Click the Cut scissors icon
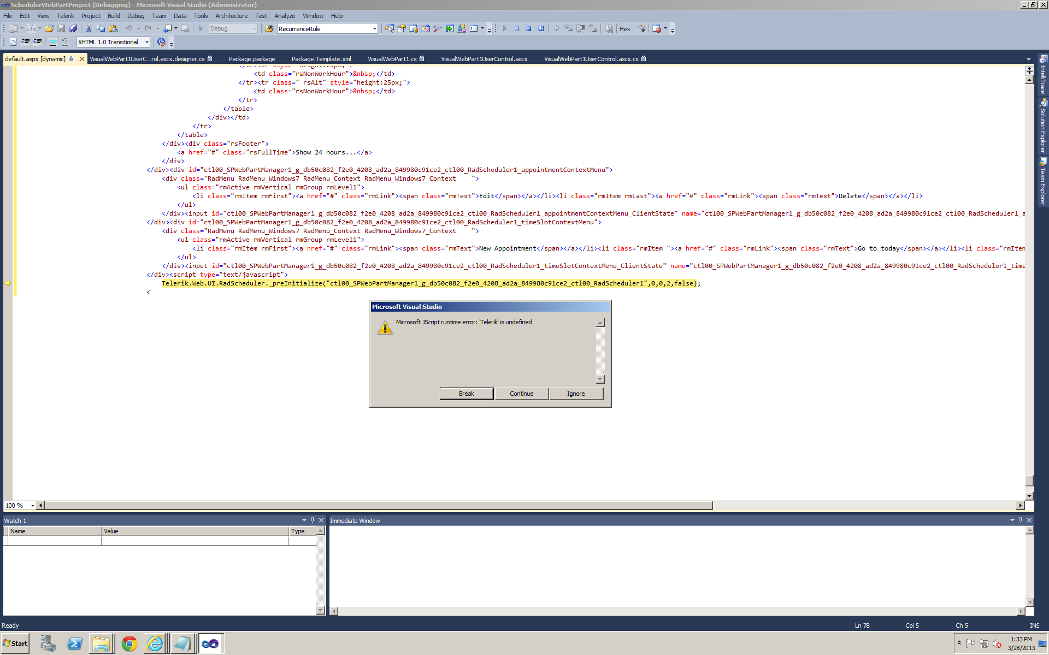Screen dimensions: 1049x655 point(89,29)
